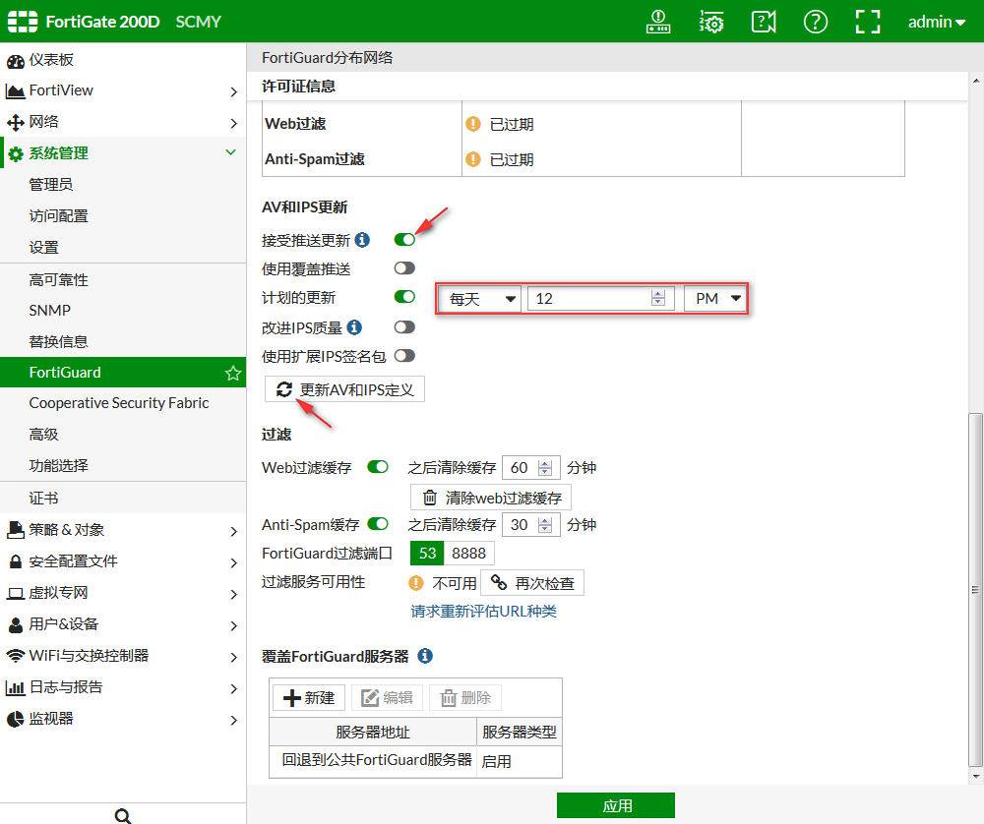This screenshot has width=984, height=824.
Task: Open 请求重新评估URL种类 link
Action: pos(484,612)
